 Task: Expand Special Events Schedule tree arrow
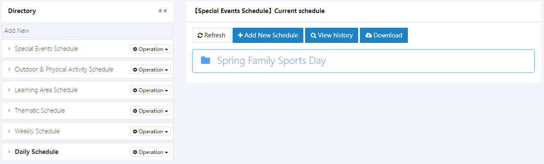[9, 49]
